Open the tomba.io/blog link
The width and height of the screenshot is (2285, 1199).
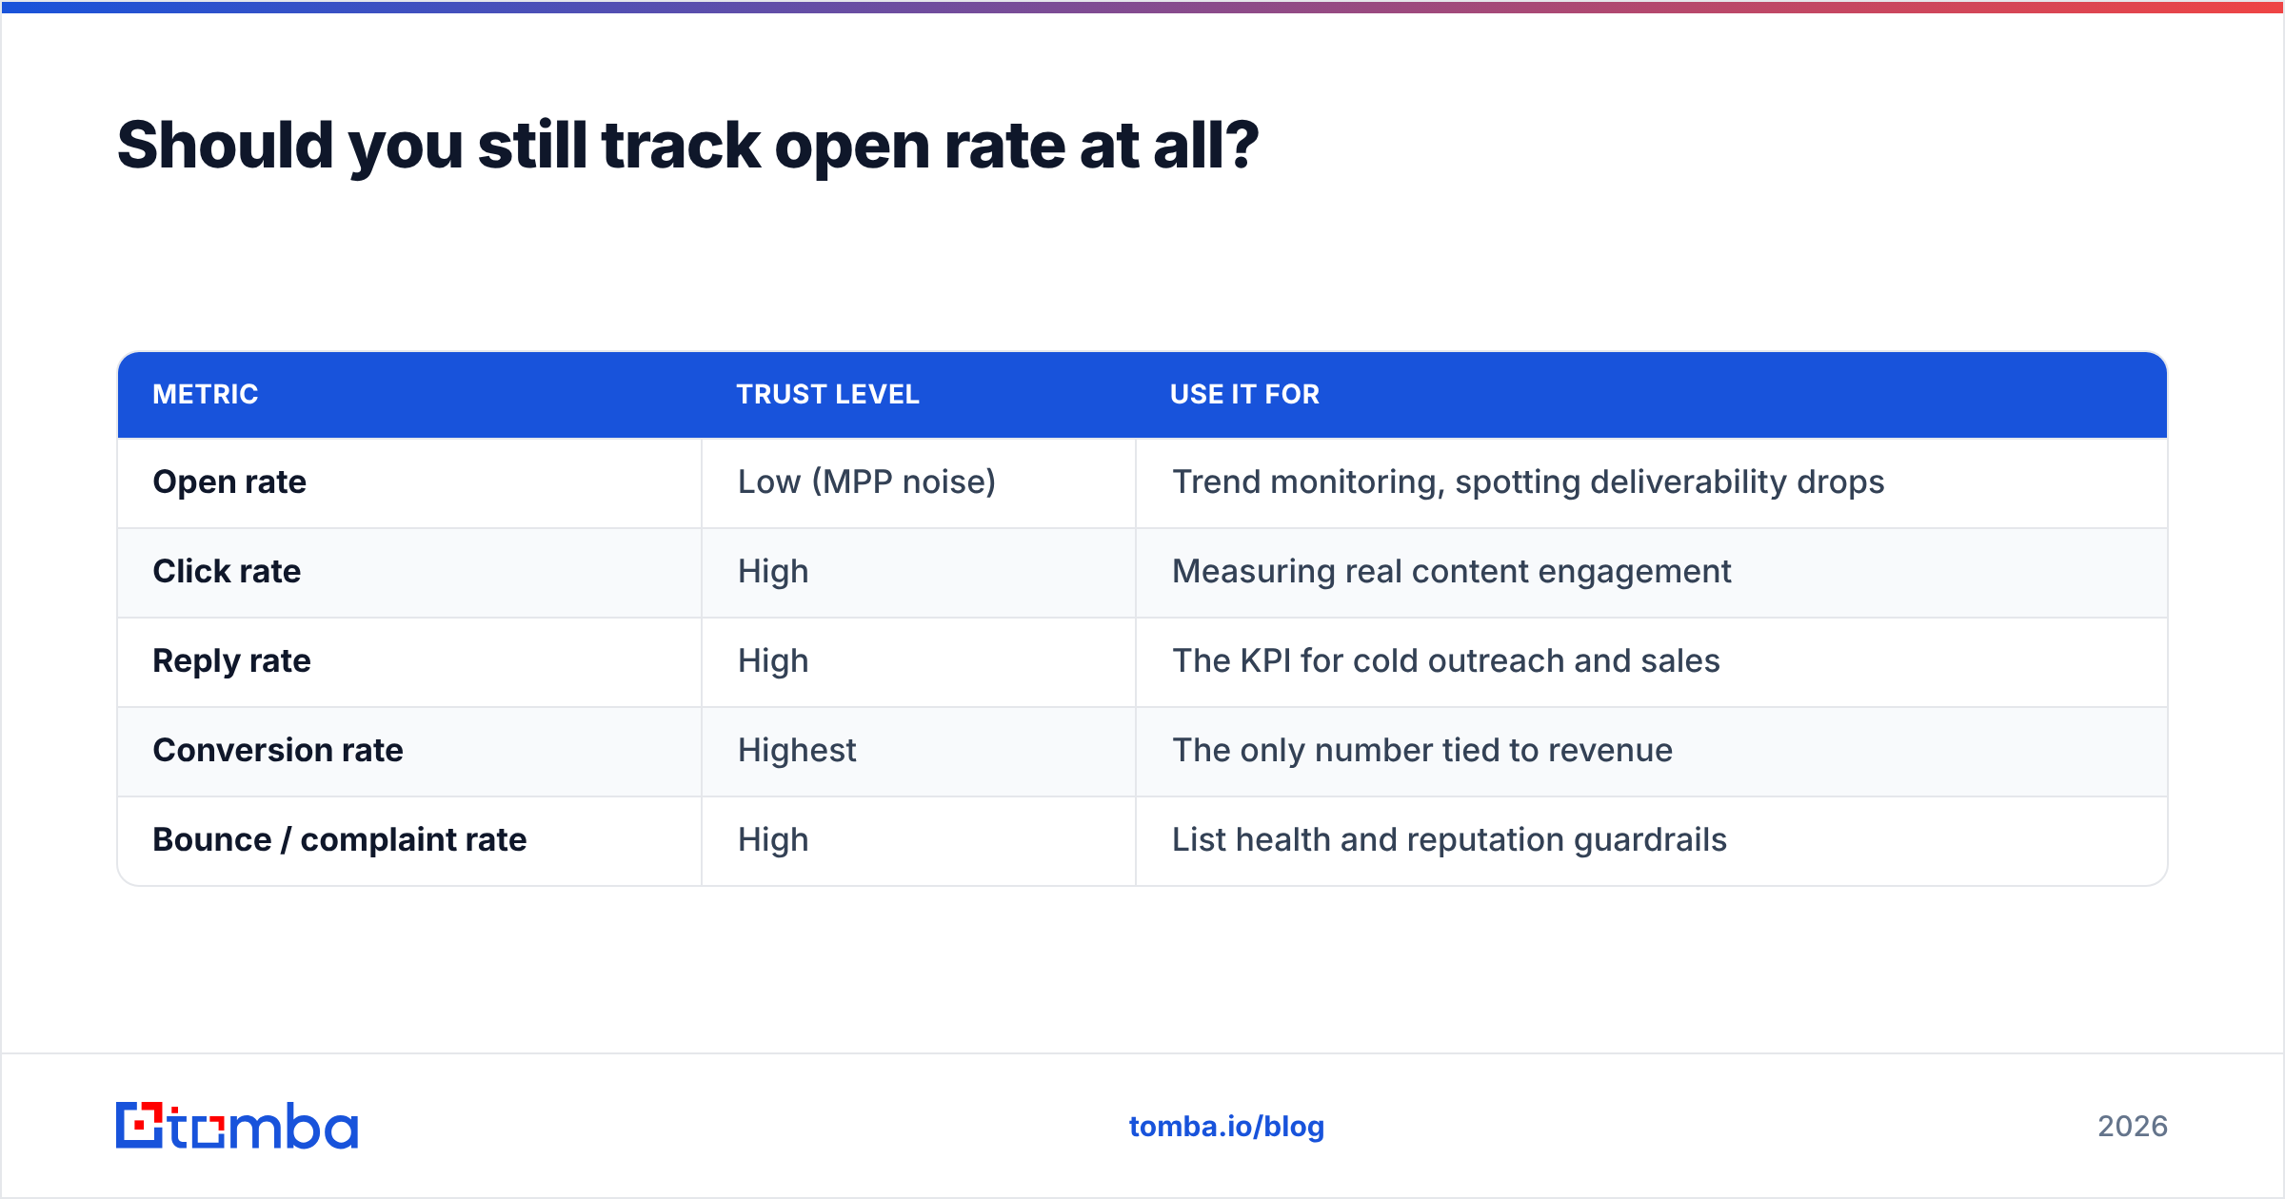(x=1226, y=1127)
